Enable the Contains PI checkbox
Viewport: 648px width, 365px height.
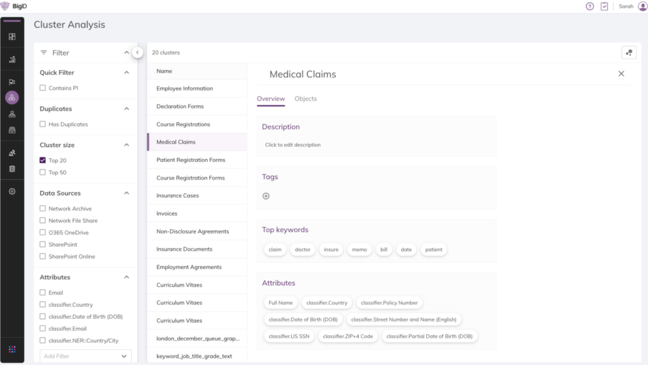tap(43, 88)
